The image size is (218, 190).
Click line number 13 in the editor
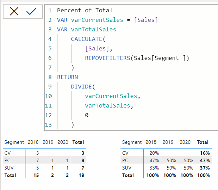pos(48,125)
